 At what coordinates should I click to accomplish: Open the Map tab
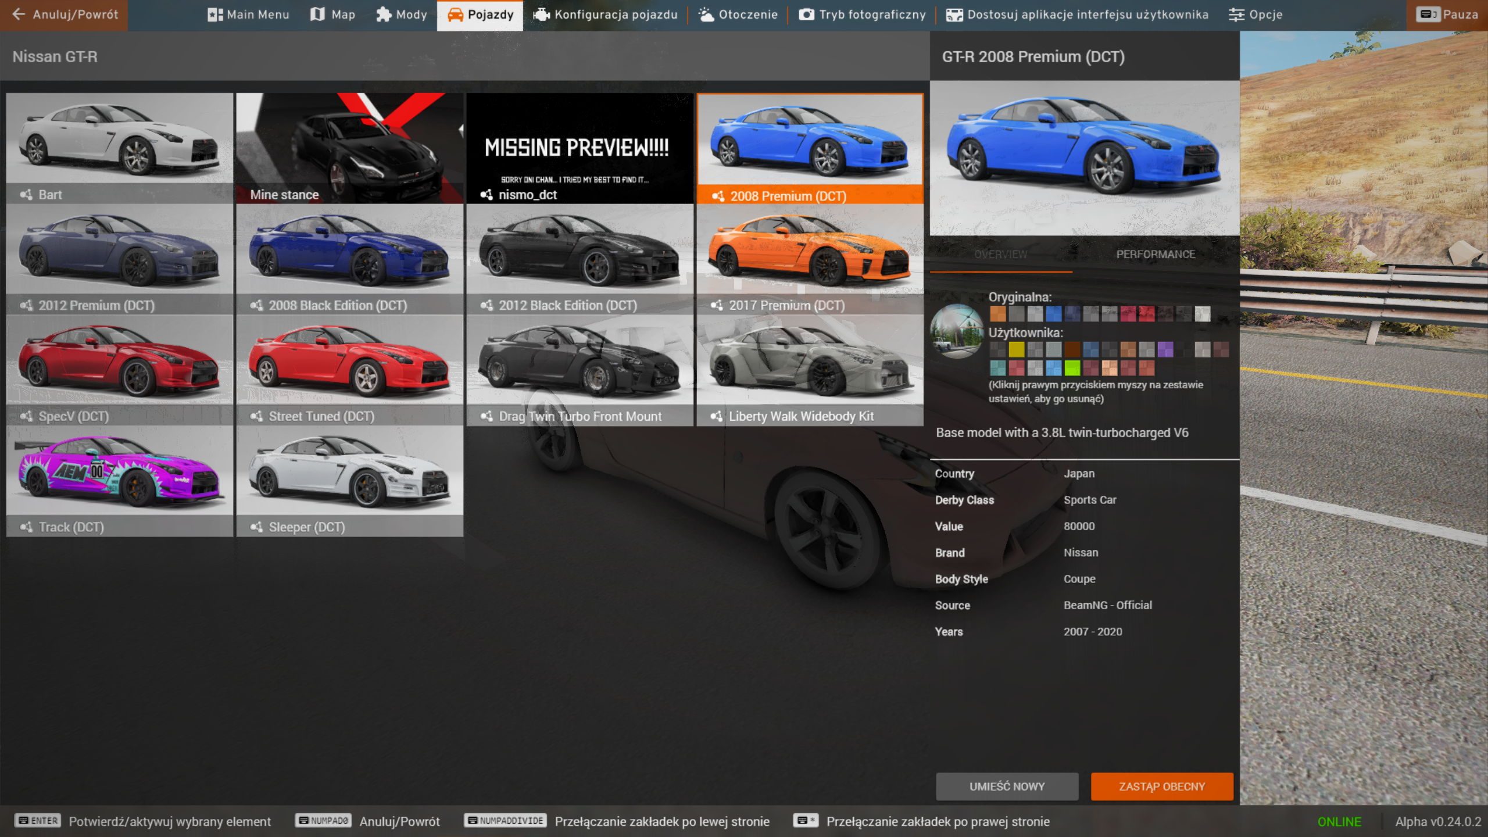point(333,15)
